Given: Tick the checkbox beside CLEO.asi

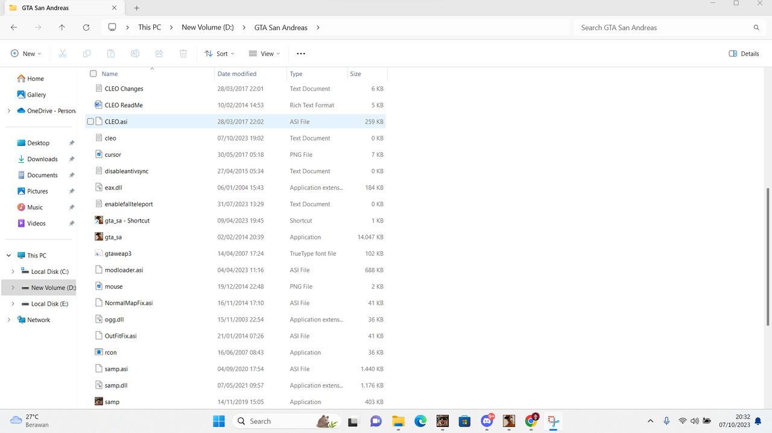Looking at the screenshot, I should point(90,121).
